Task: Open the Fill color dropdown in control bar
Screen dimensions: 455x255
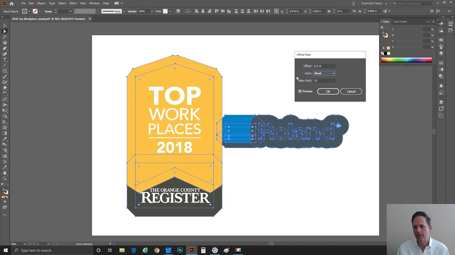Action: [30, 11]
